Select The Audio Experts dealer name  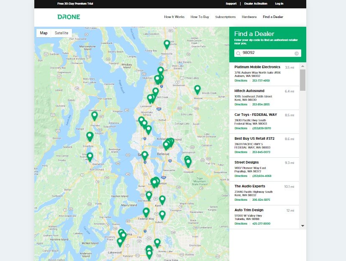tap(250, 186)
